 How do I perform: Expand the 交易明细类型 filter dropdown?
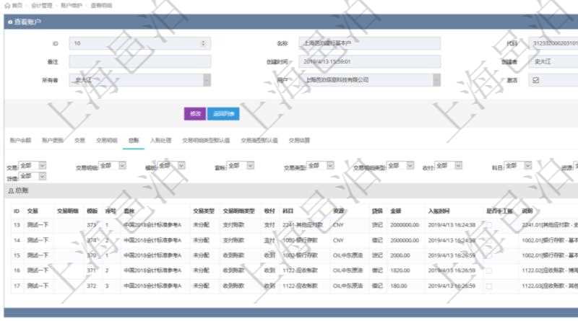coord(410,166)
